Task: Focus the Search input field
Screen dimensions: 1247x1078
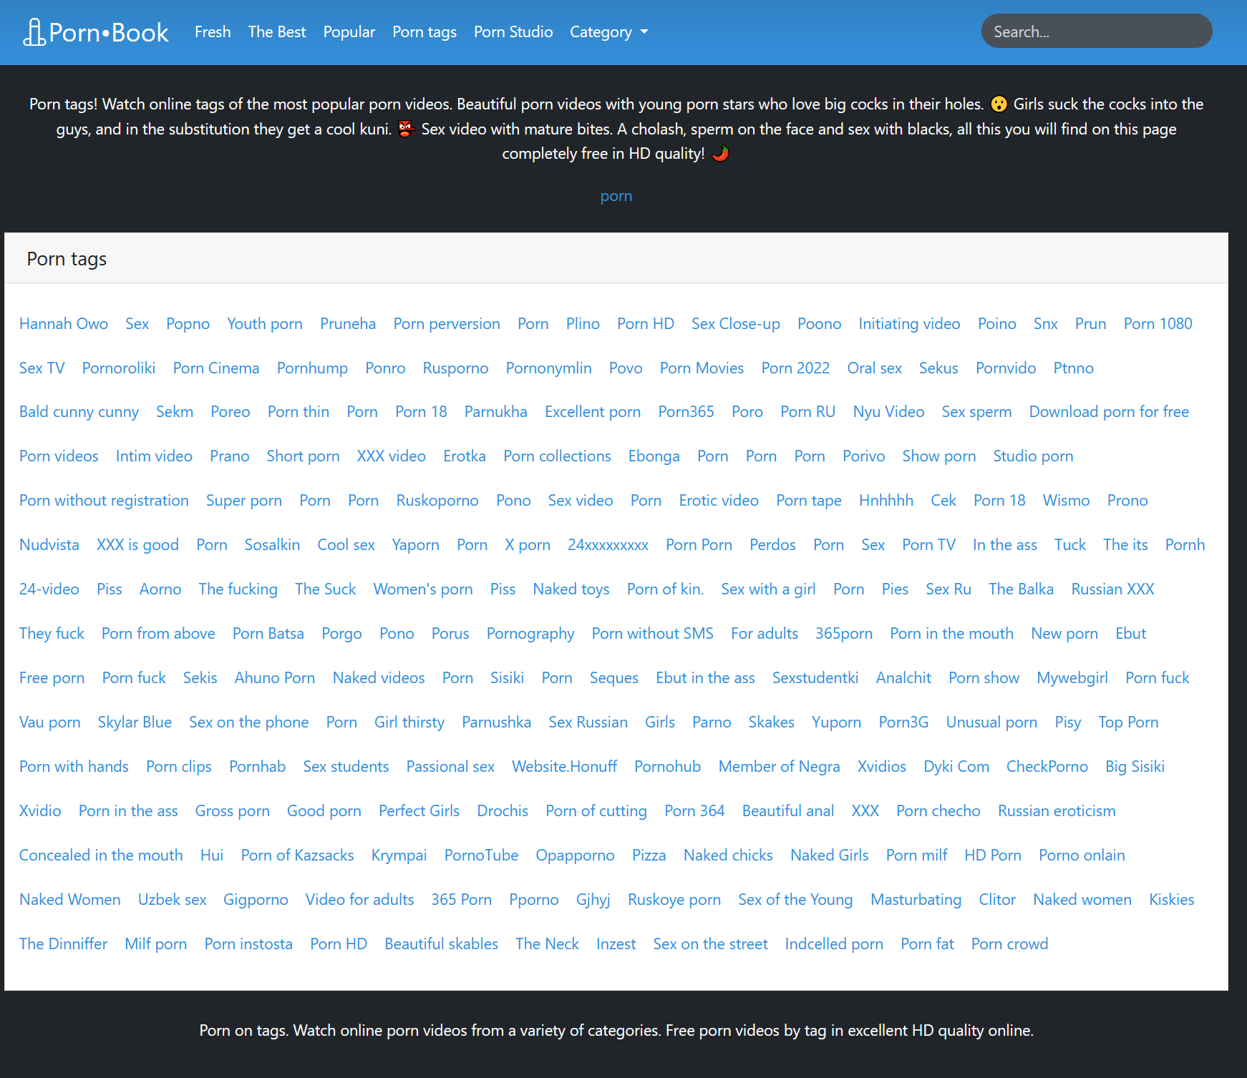Action: (1097, 31)
